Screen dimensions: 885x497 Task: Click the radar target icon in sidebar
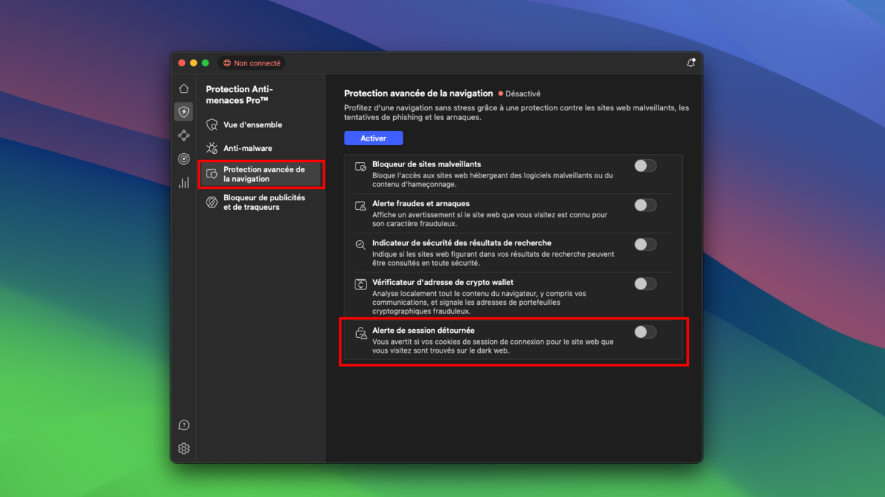pos(184,159)
